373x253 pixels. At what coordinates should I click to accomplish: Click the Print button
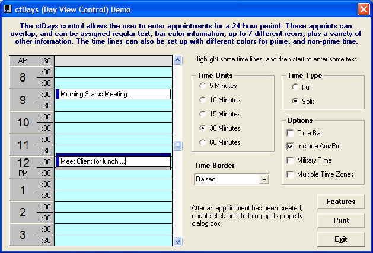tap(341, 220)
